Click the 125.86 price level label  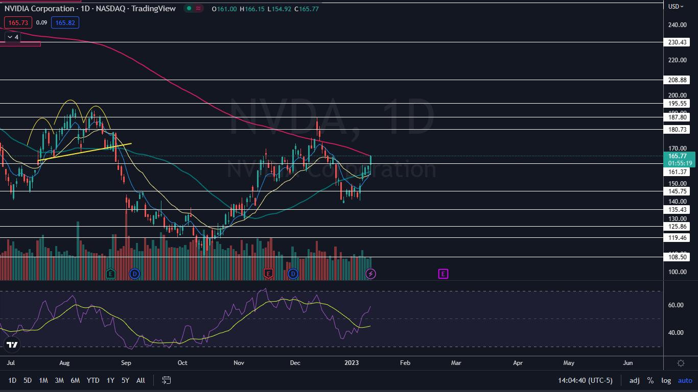coord(677,226)
